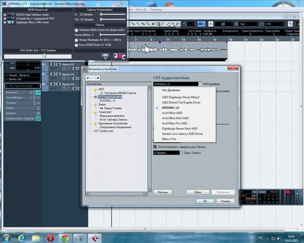Select the Time Warp tool
This screenshot has width=304, height=243.
pyautogui.click(x=158, y=24)
